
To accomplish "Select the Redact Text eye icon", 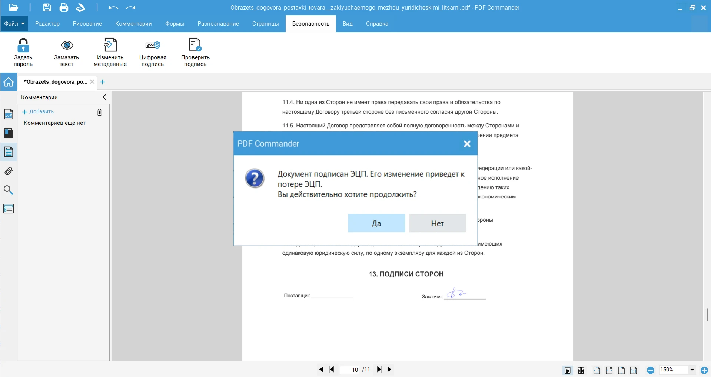I will [x=67, y=46].
